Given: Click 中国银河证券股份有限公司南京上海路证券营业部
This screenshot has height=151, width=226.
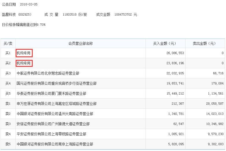Looking at the screenshot, I should 55,144.
